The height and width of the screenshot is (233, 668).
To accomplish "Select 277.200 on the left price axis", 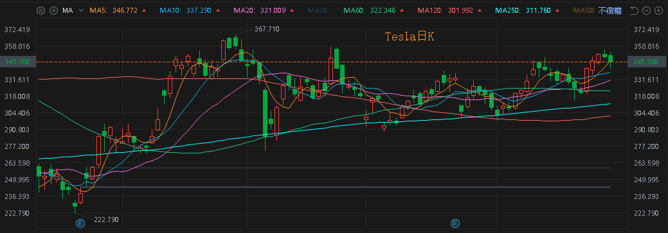I will point(17,146).
